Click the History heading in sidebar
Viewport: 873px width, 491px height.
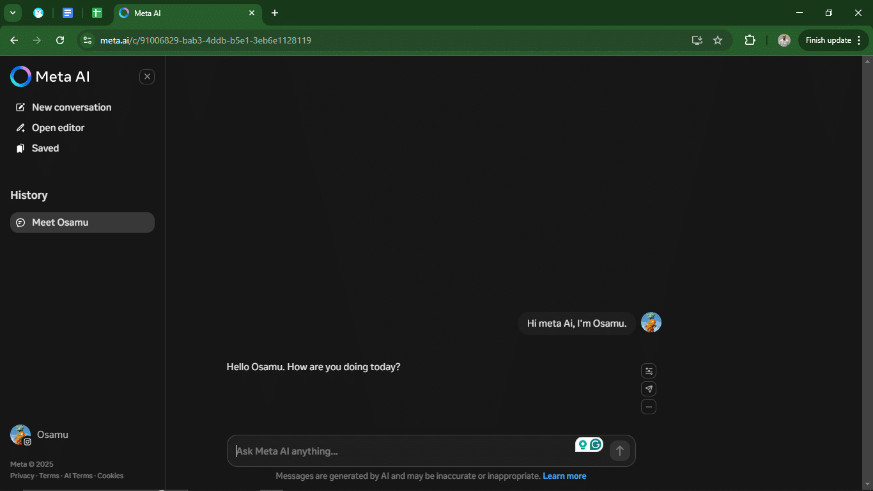tap(29, 196)
